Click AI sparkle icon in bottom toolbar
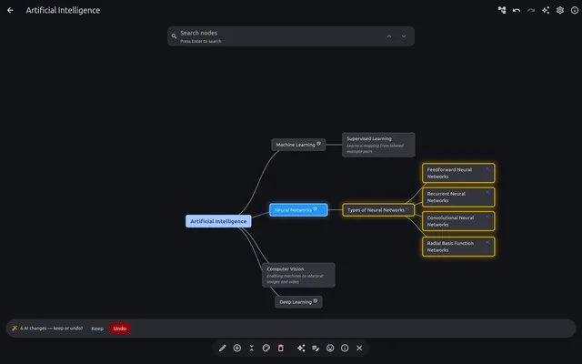 (x=301, y=348)
